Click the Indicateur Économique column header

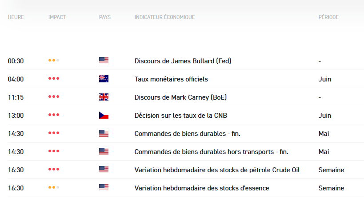pos(164,17)
